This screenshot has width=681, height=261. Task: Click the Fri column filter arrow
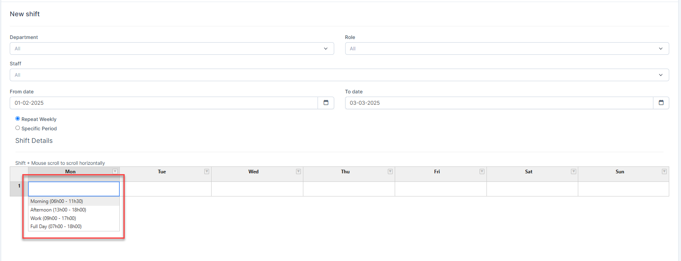(482, 171)
